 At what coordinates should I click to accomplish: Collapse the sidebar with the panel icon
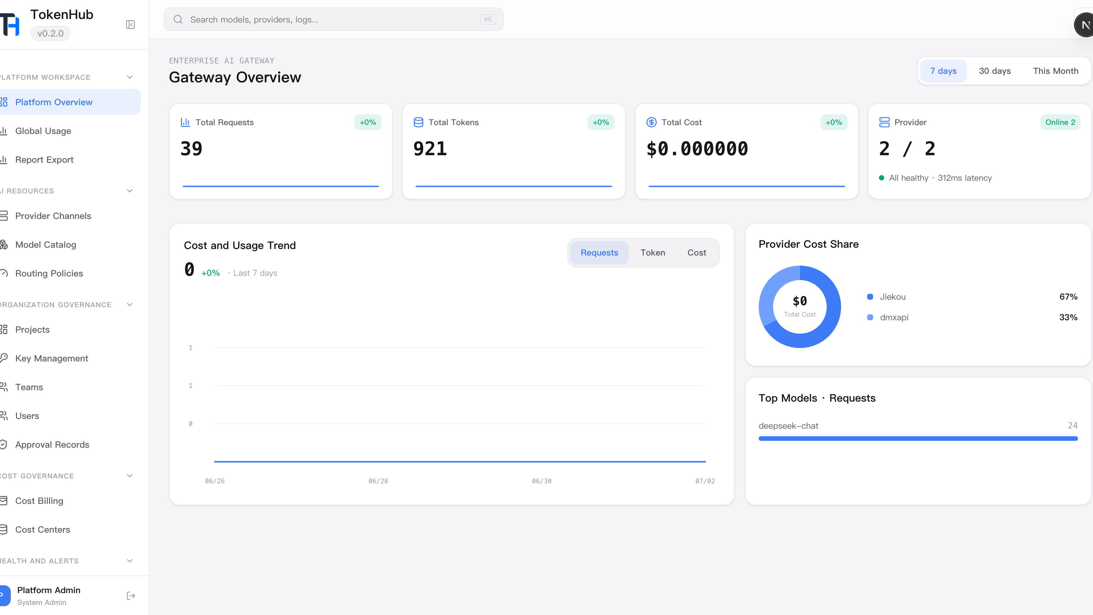[x=130, y=25]
